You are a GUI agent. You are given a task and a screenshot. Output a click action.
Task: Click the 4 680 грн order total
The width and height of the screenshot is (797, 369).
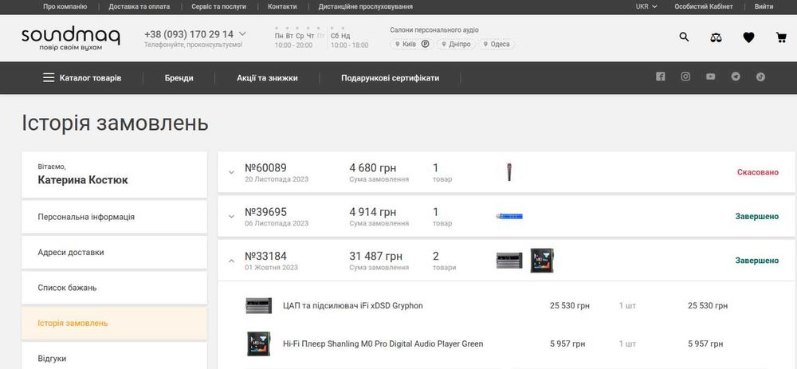click(372, 167)
